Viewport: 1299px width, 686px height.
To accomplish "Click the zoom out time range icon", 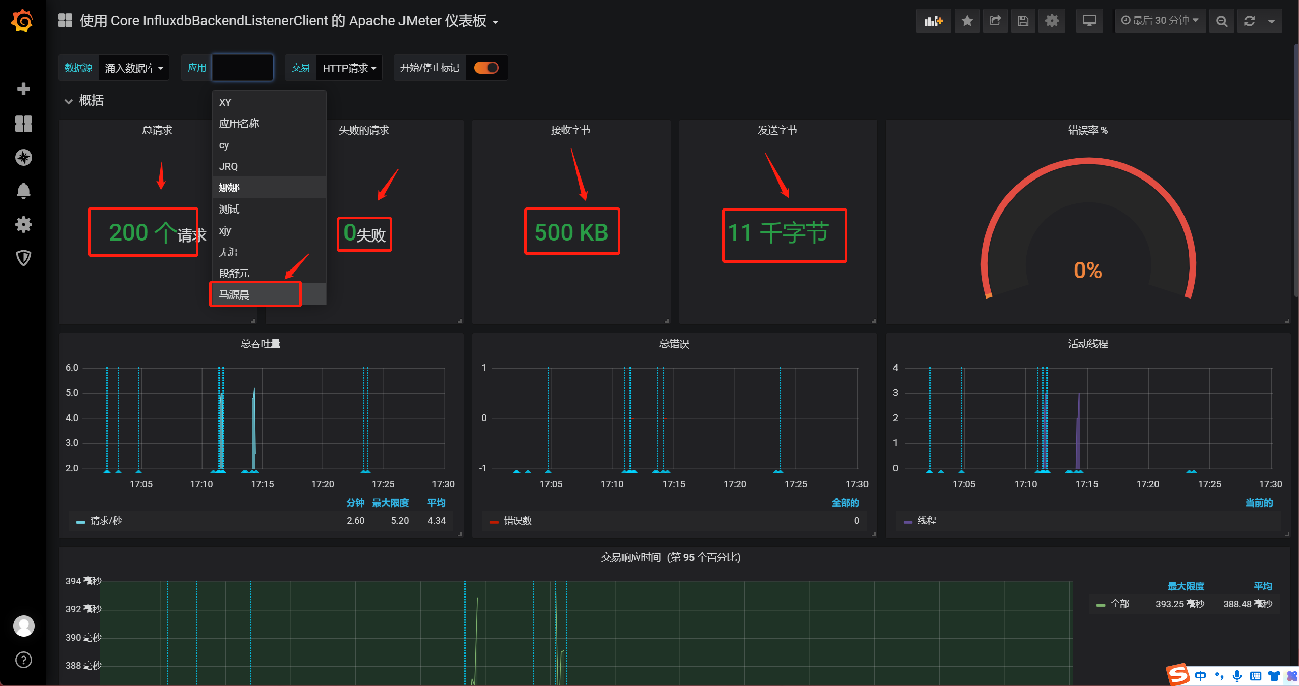I will coord(1221,21).
